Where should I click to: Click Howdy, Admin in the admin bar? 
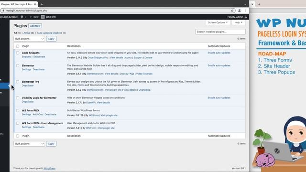(235, 17)
